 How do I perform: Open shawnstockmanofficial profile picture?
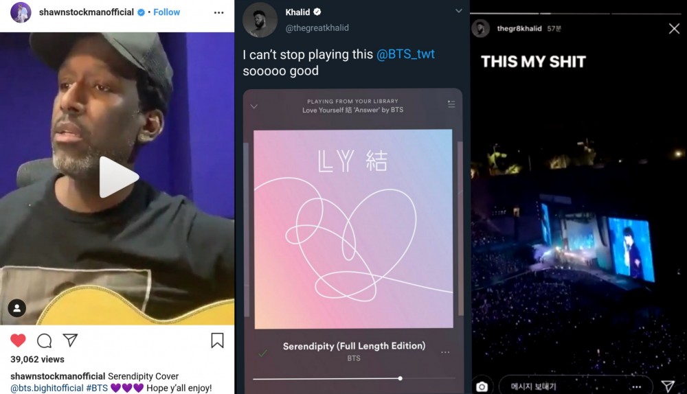[21, 12]
